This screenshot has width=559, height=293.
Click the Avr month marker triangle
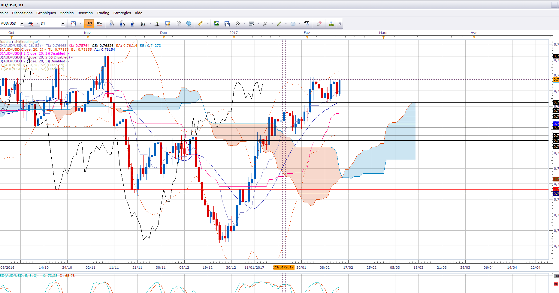tap(474, 37)
